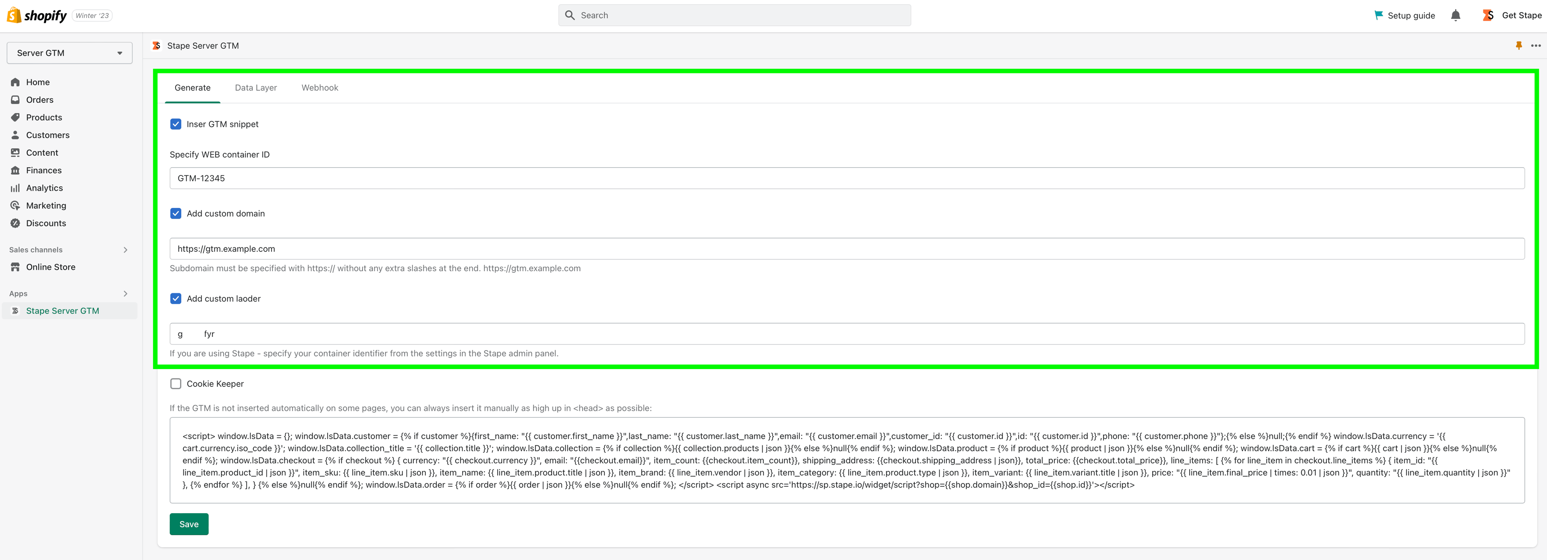
Task: Toggle the Inser GTM snippet checkbox
Action: [176, 124]
